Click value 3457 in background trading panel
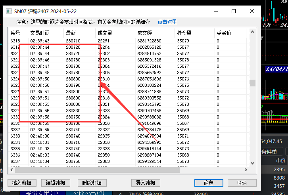The width and height of the screenshot is (288, 195). 279,186
